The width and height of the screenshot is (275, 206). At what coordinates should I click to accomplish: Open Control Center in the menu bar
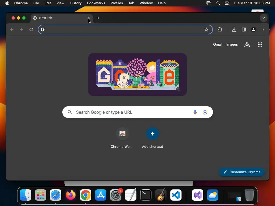[227, 3]
